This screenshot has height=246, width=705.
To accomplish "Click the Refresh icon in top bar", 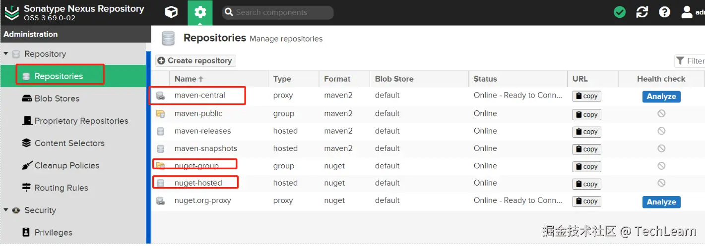I will pos(642,12).
